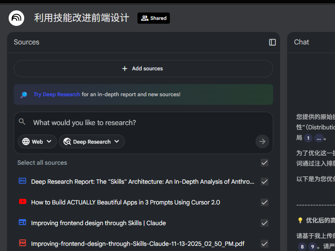Screen dimensions: 335x251
Task: Click citation number 9 in chat
Action: 313,247
